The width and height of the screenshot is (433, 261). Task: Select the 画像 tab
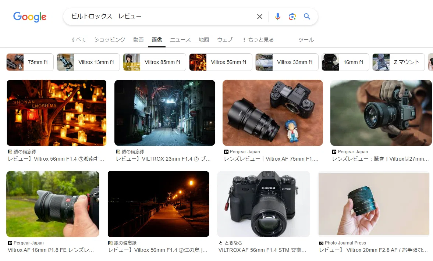coord(157,40)
